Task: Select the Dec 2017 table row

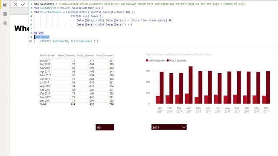Action: point(77,101)
